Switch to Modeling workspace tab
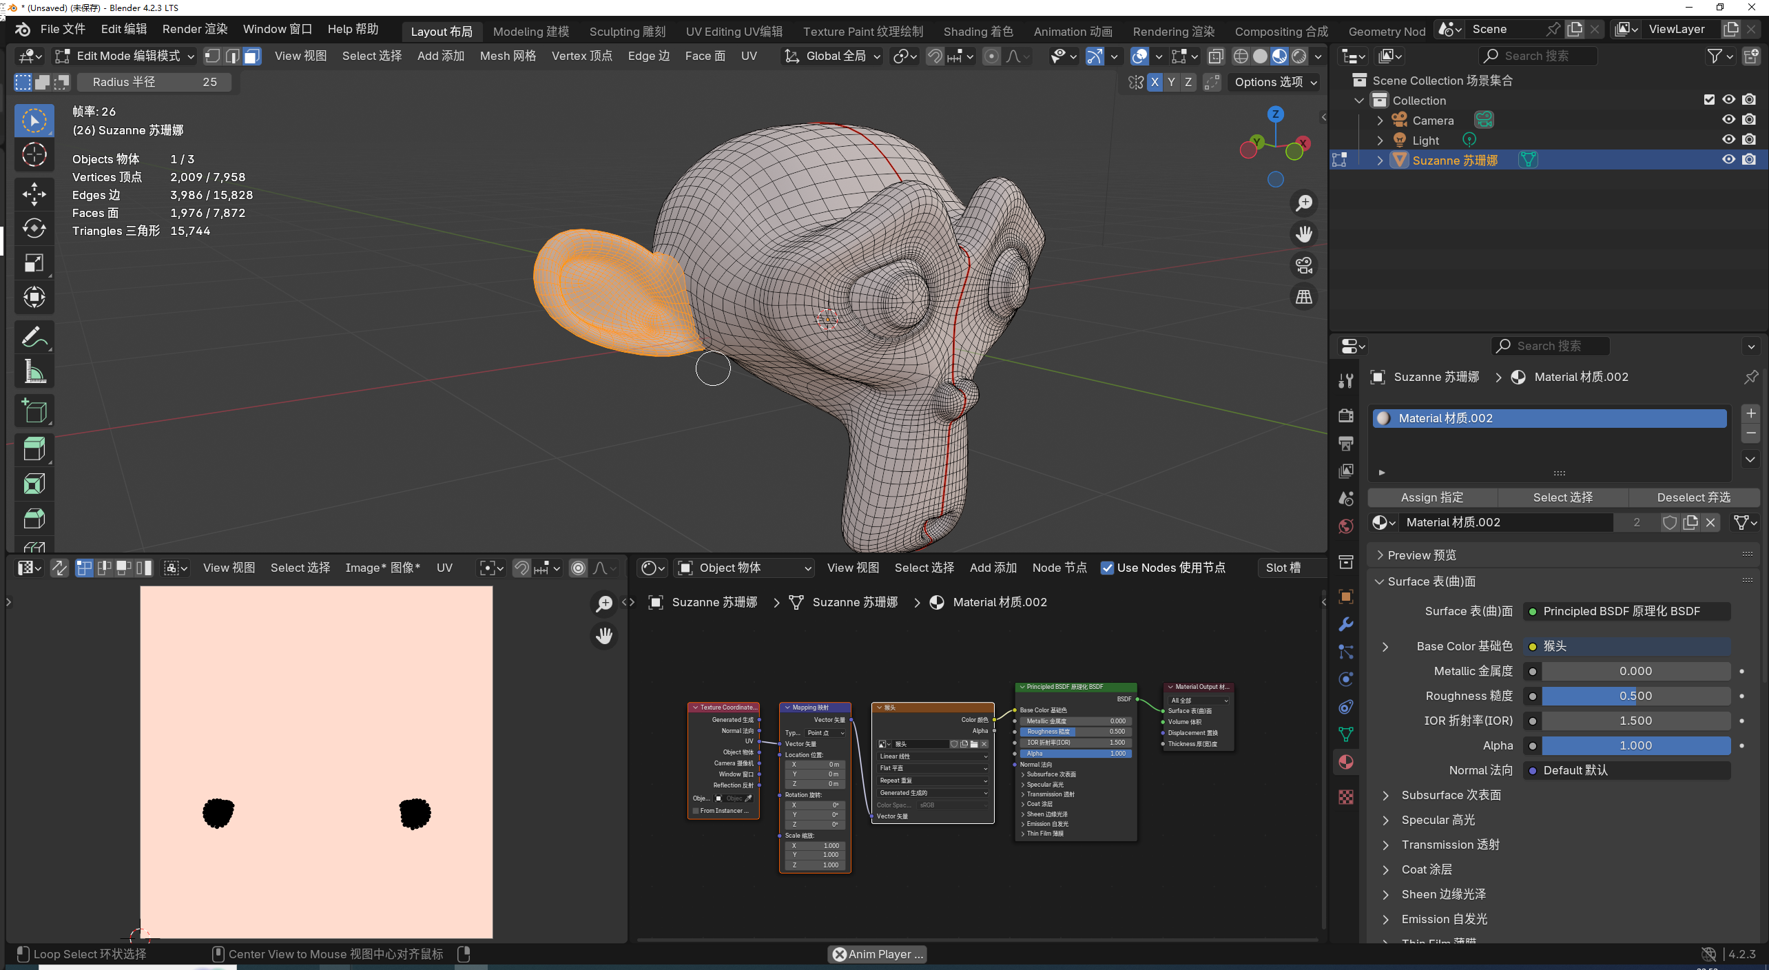The width and height of the screenshot is (1769, 970). [x=531, y=32]
